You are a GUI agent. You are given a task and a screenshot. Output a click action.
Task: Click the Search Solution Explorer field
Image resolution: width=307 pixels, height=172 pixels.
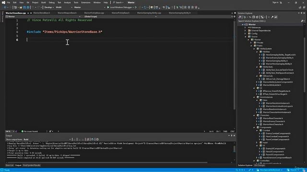pos(269,21)
